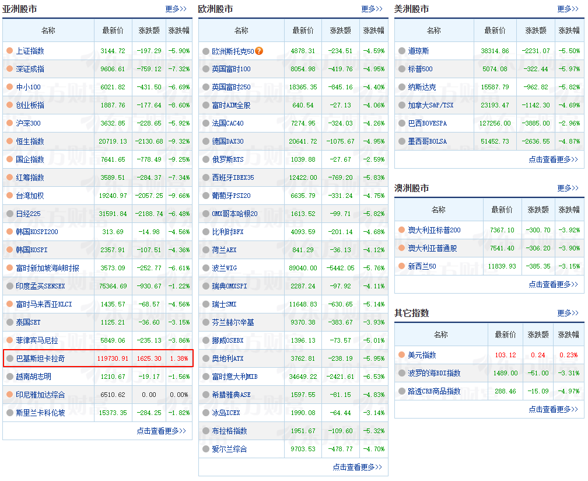Viewport: 588px width, 481px height.
Task: Open the 台湾加权 index link
Action: pos(30,196)
